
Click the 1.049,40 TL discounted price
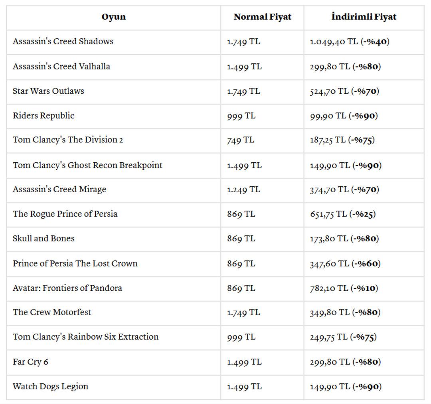point(334,41)
